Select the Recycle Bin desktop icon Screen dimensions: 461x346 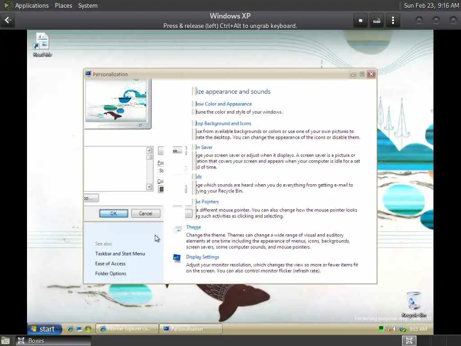click(413, 304)
